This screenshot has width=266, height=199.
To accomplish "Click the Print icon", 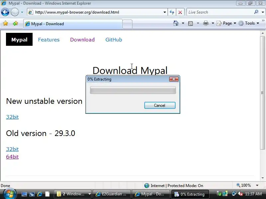I will 205,23.
